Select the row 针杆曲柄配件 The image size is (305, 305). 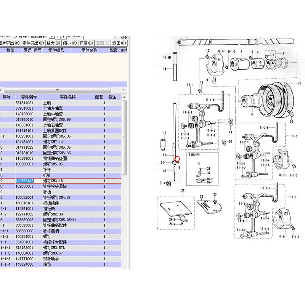coord(61,225)
